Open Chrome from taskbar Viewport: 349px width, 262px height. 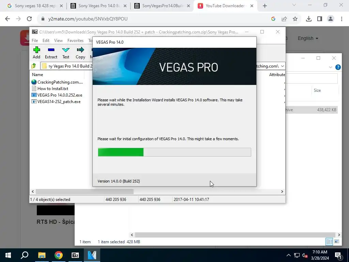pos(58,255)
